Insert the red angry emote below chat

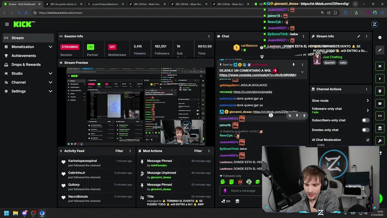click(240, 182)
